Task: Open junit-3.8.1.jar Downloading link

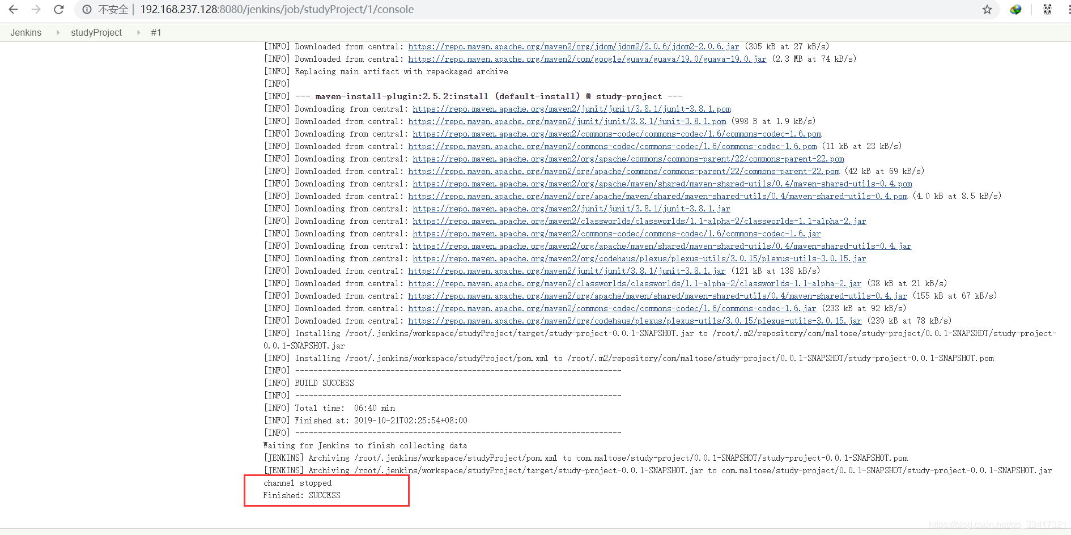Action: pyautogui.click(x=571, y=209)
